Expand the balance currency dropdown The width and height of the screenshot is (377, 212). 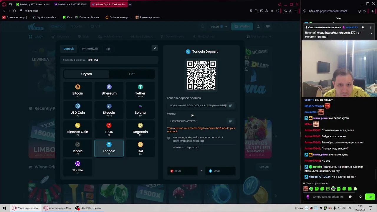226,26
